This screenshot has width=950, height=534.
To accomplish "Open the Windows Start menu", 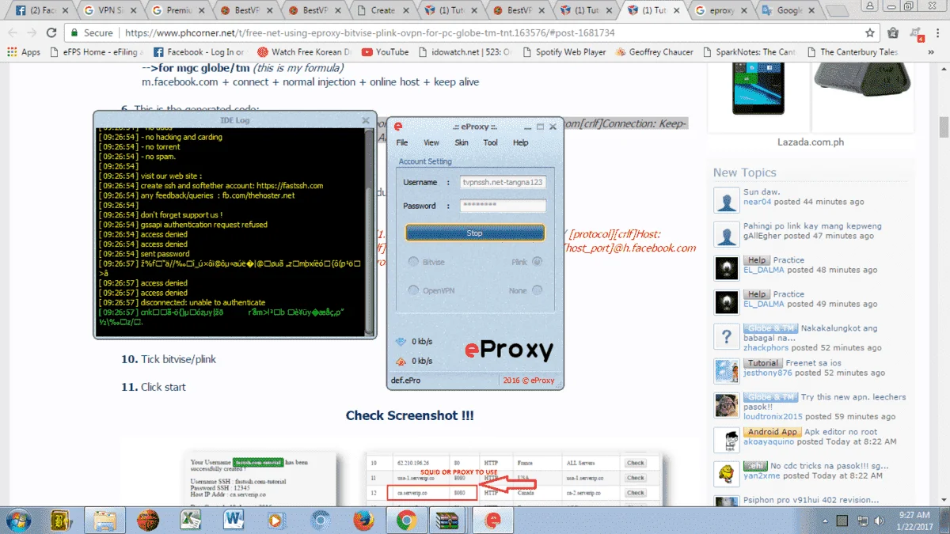I will point(17,521).
